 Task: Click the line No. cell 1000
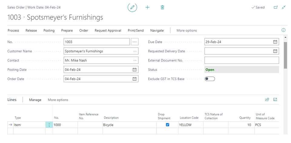(65, 125)
